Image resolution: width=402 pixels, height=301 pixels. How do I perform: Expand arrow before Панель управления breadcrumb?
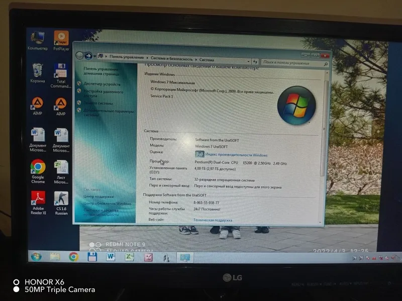click(106, 56)
